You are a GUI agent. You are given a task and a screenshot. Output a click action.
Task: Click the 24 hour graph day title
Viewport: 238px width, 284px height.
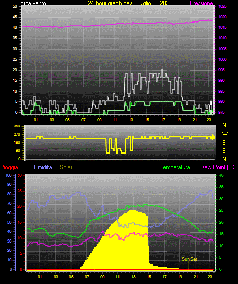click(x=130, y=3)
